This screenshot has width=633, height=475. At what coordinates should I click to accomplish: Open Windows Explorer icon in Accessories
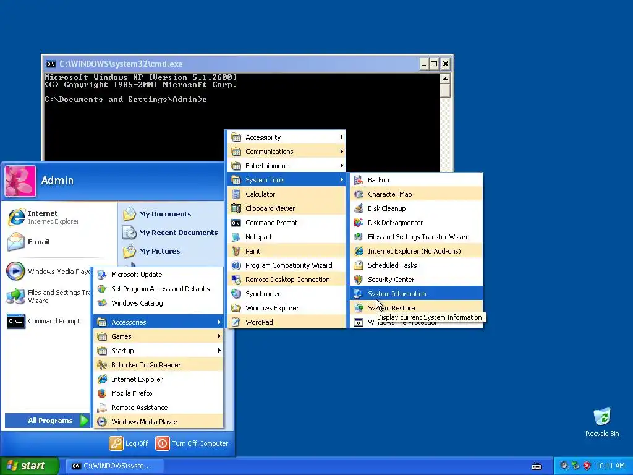pos(236,308)
